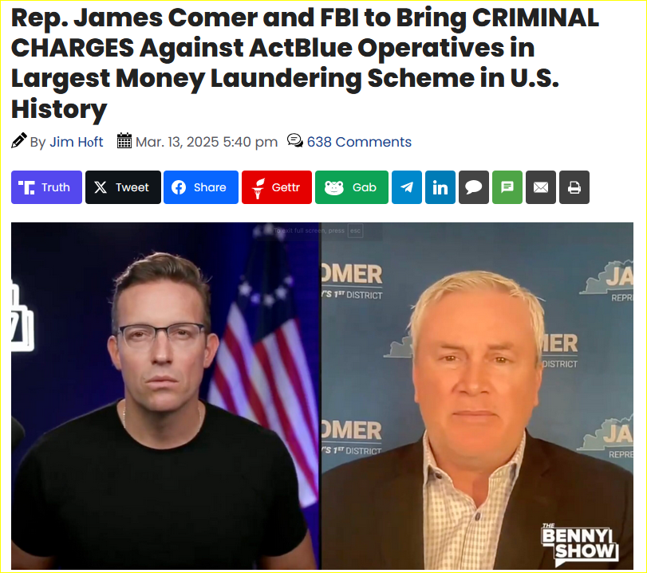This screenshot has width=647, height=573.
Task: Click the green SMS message icon
Action: tap(507, 187)
